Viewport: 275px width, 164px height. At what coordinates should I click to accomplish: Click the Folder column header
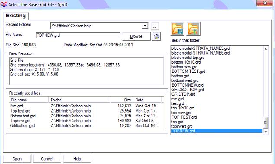tap(79, 100)
